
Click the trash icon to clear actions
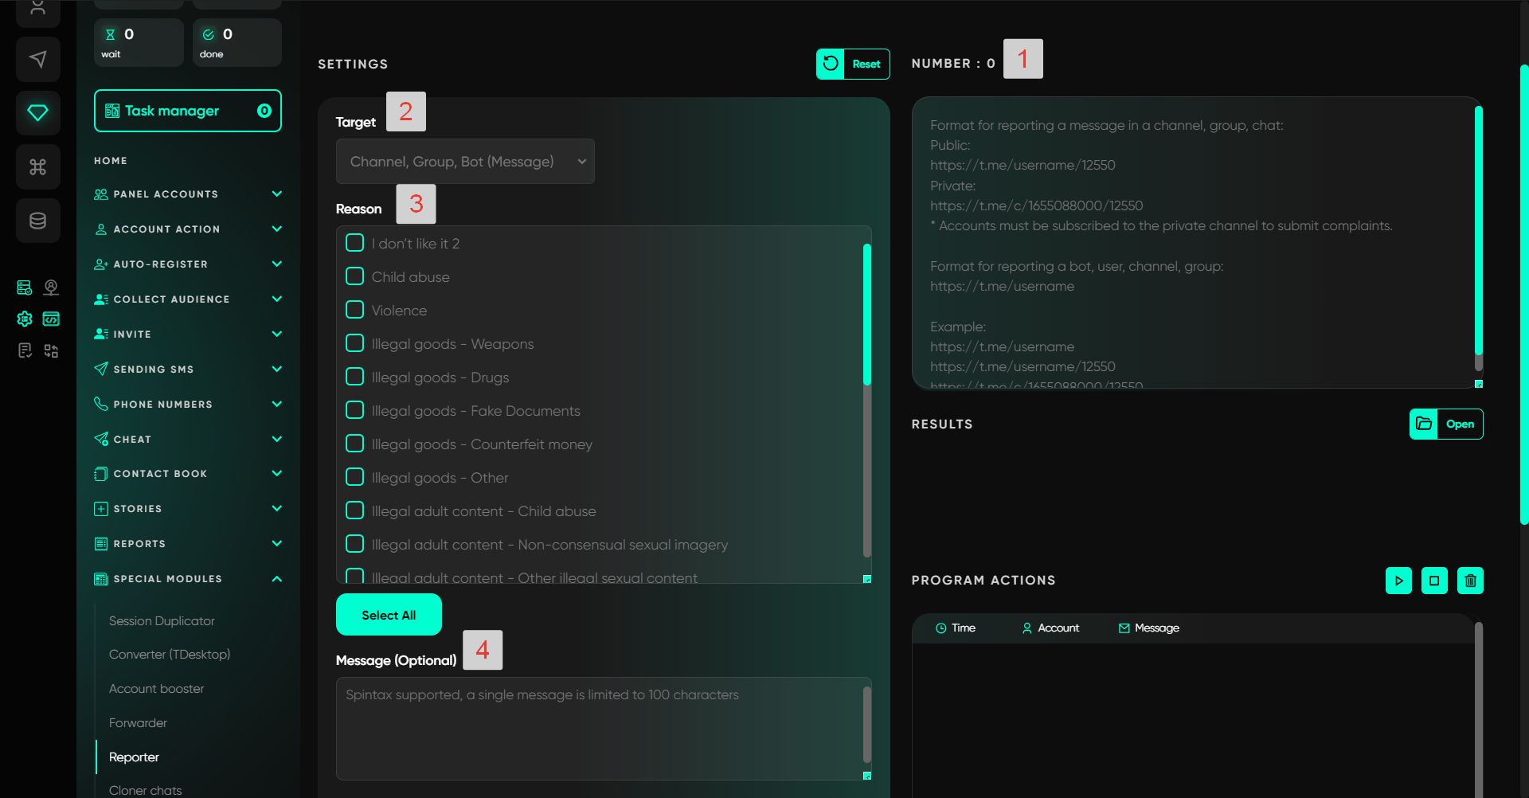(1470, 581)
